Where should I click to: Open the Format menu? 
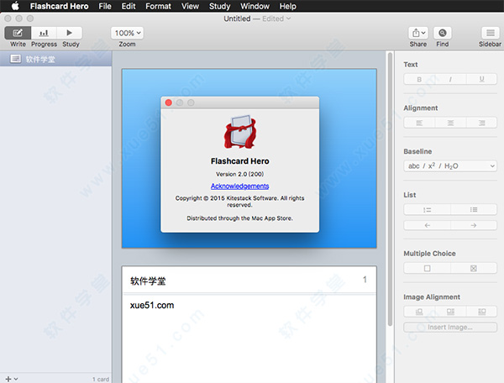158,6
